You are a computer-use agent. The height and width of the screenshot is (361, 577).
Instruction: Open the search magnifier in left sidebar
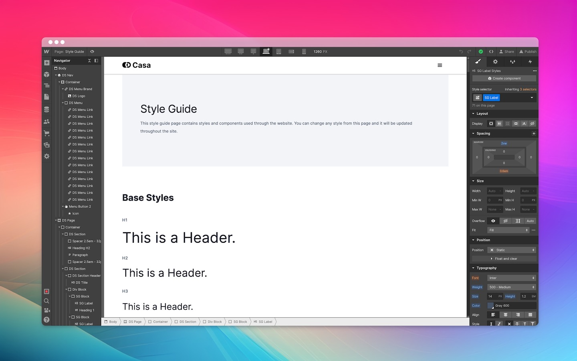pos(46,301)
